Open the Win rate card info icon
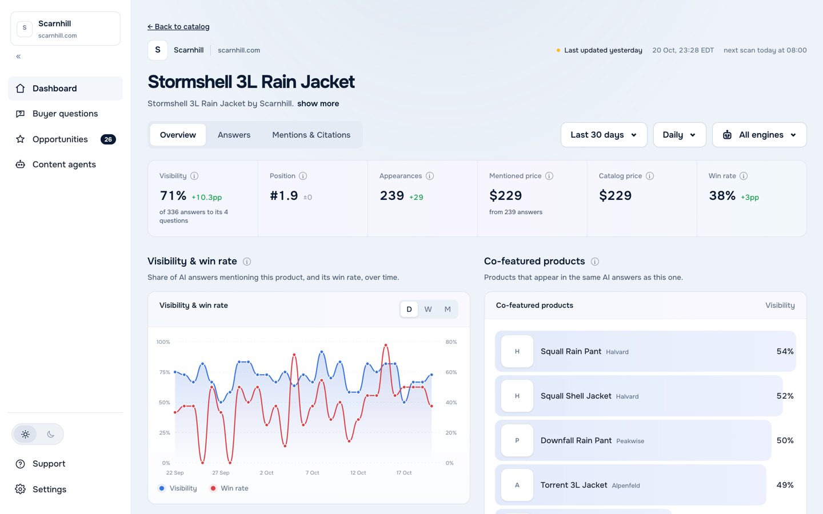823x514 pixels. click(744, 176)
